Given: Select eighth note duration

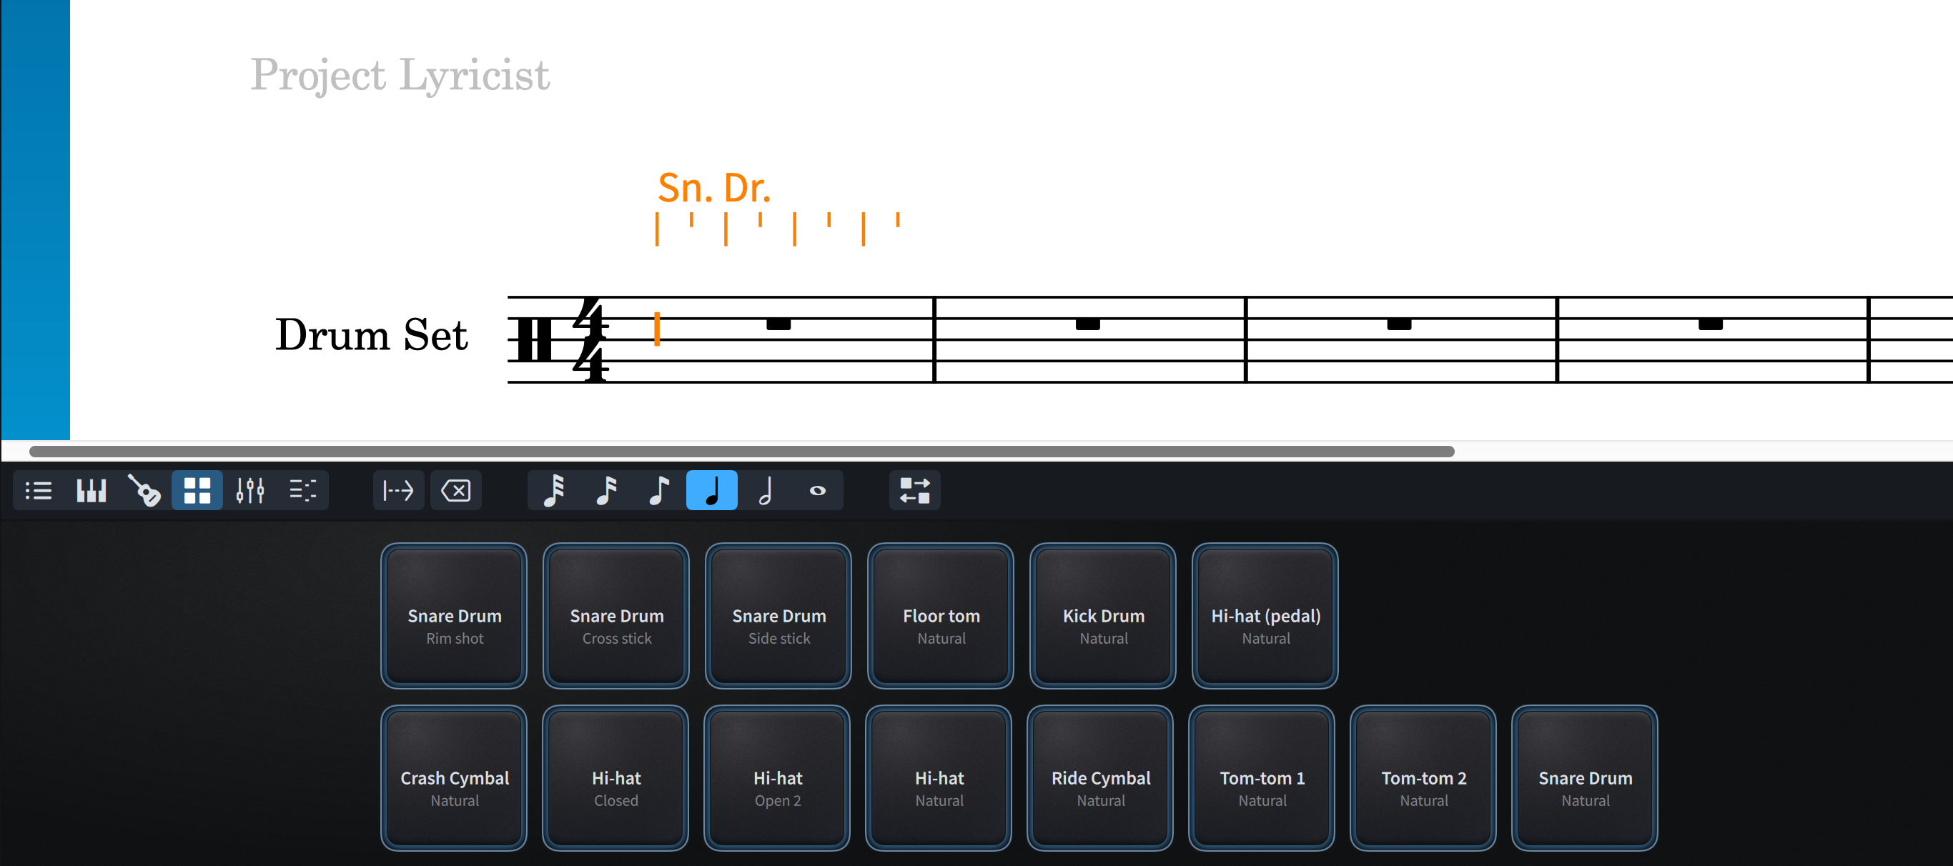Looking at the screenshot, I should 659,490.
